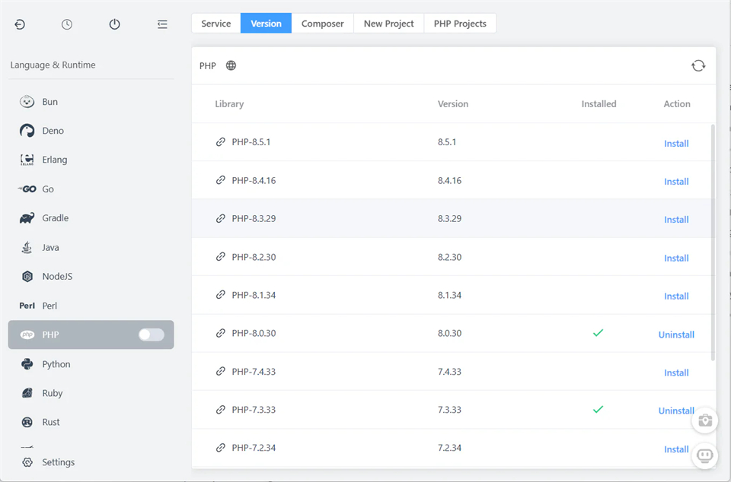Click the 7.3.33 version cell
Image resolution: width=731 pixels, height=482 pixels.
[449, 410]
